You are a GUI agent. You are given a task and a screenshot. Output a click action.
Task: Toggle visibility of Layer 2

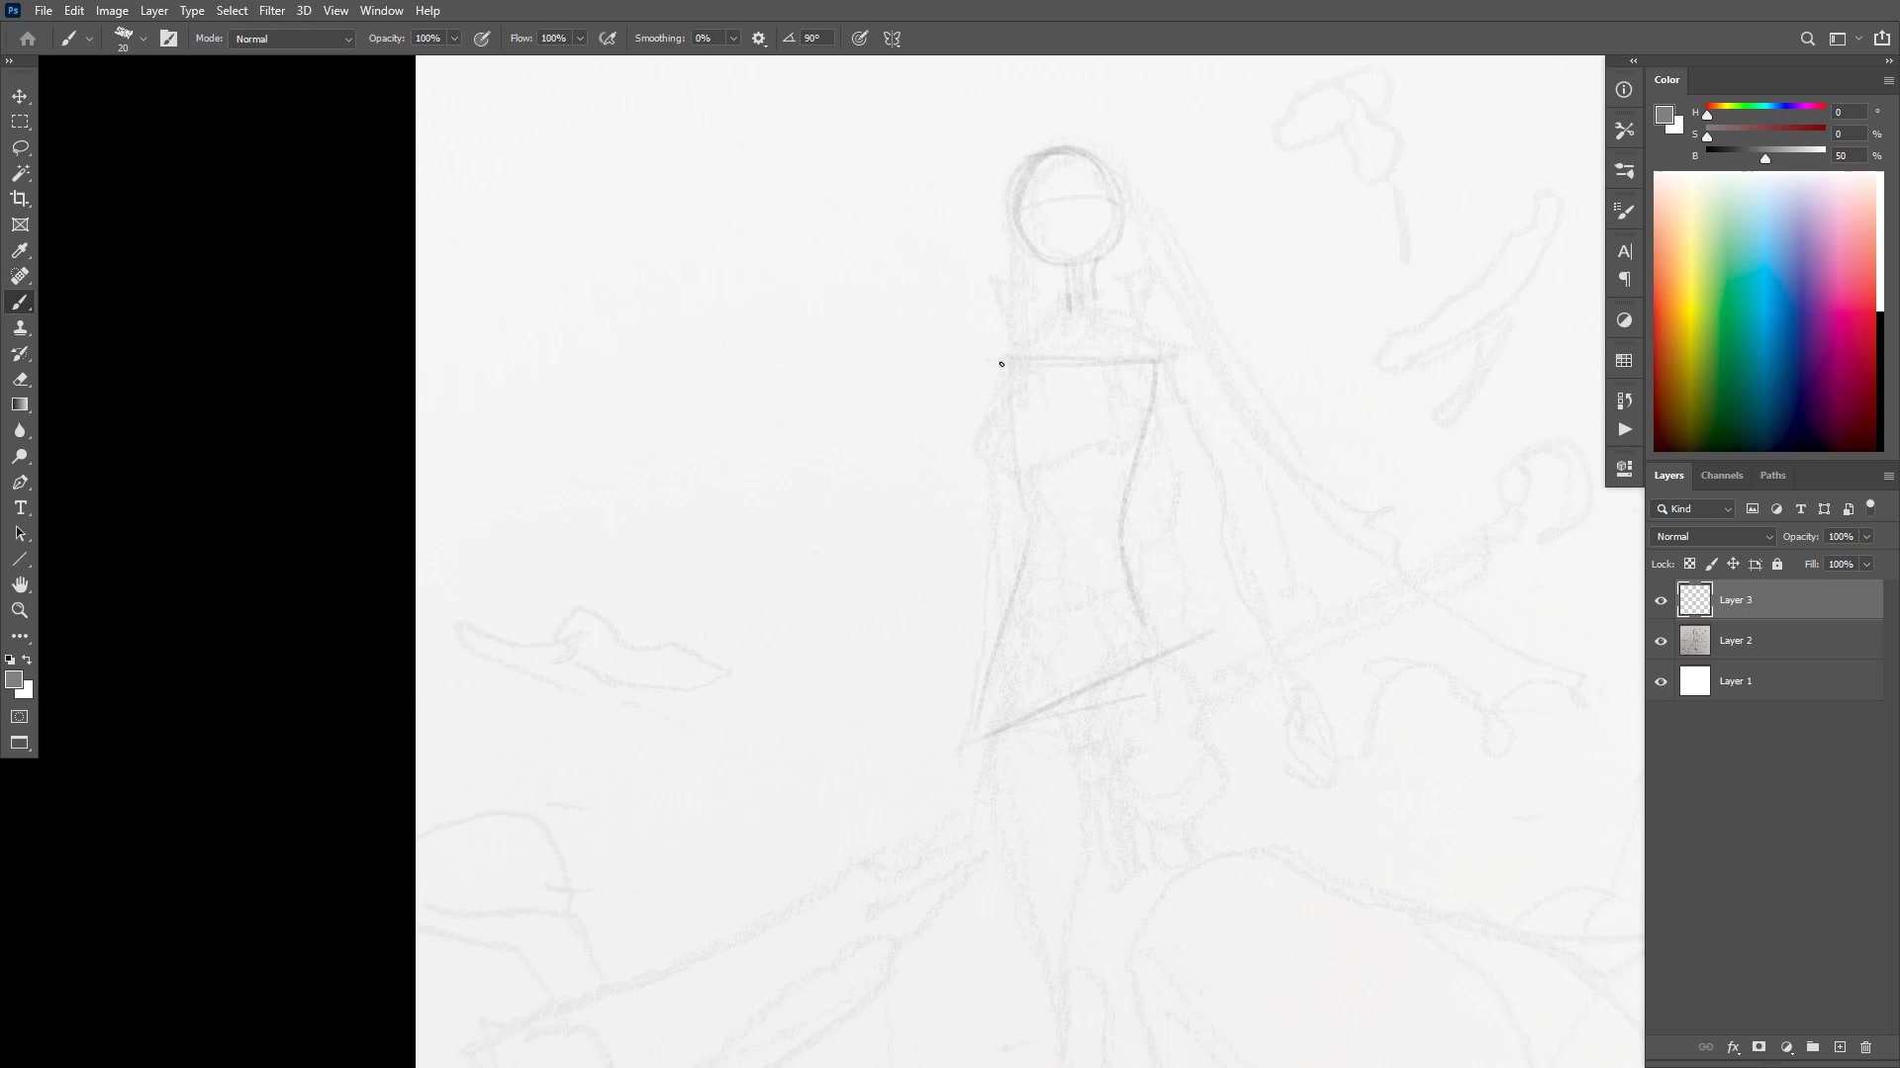click(1661, 641)
